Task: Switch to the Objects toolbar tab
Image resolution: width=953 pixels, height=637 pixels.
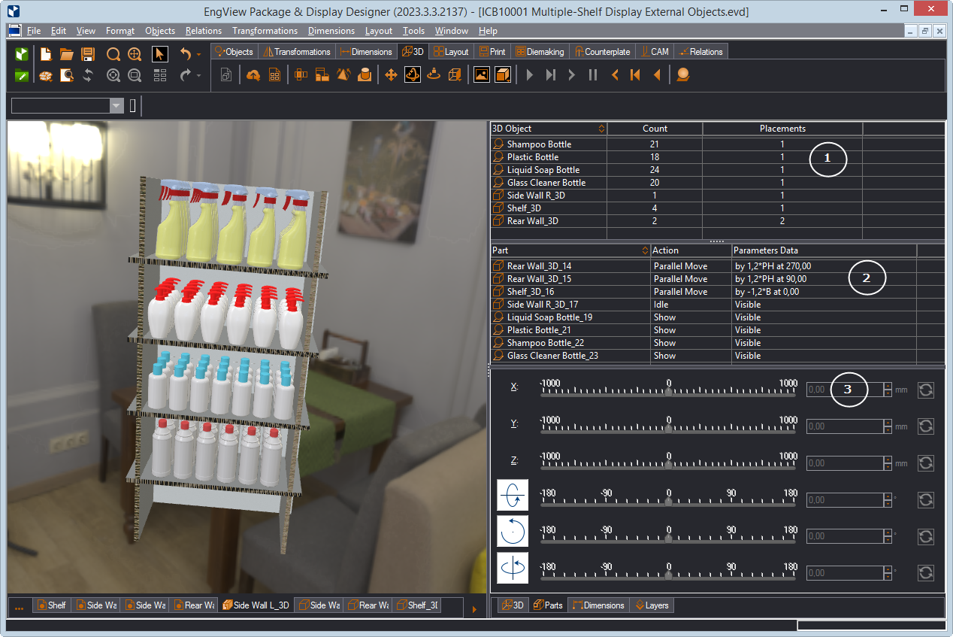Action: coord(234,52)
